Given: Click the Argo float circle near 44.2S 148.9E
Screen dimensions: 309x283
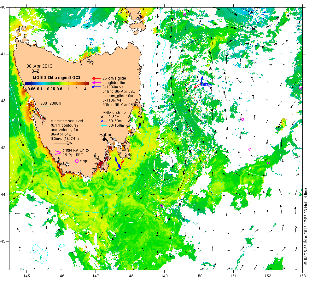Looking at the screenshot, I should [161, 206].
